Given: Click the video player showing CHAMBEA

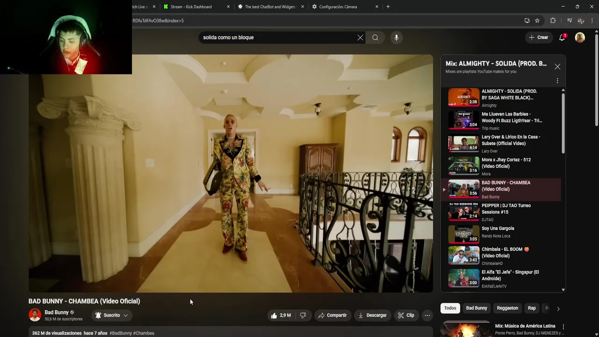Looking at the screenshot, I should tap(231, 174).
